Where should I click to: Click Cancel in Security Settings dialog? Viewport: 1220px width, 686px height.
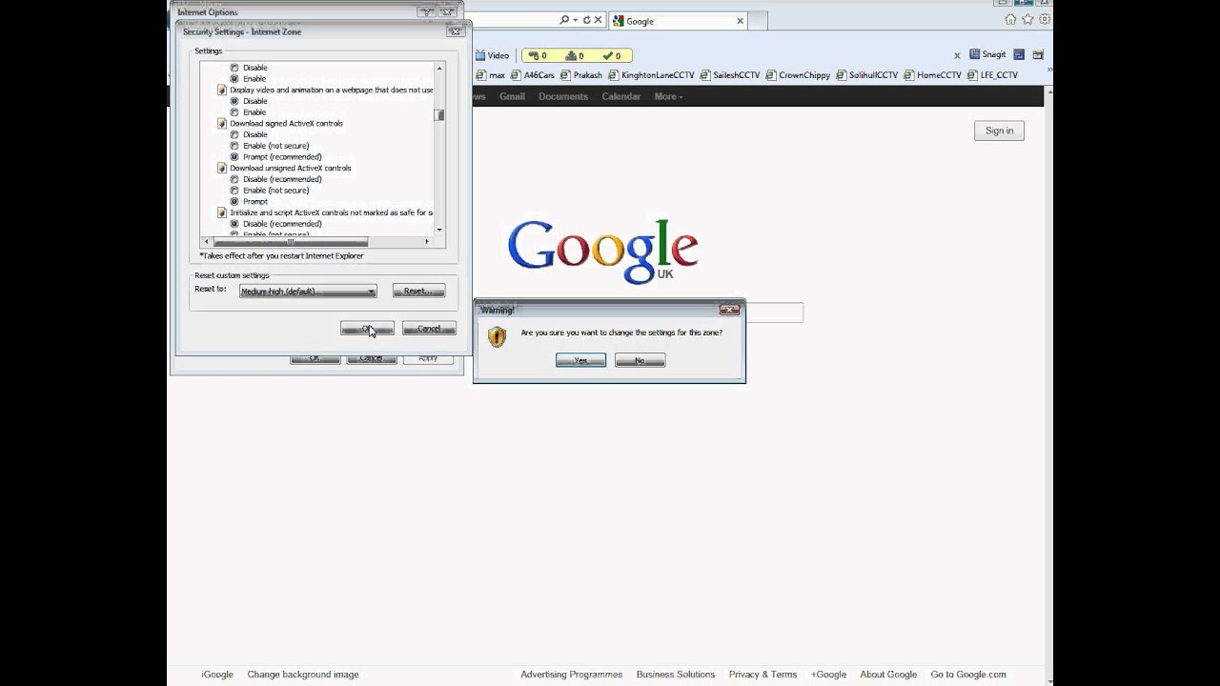[429, 328]
